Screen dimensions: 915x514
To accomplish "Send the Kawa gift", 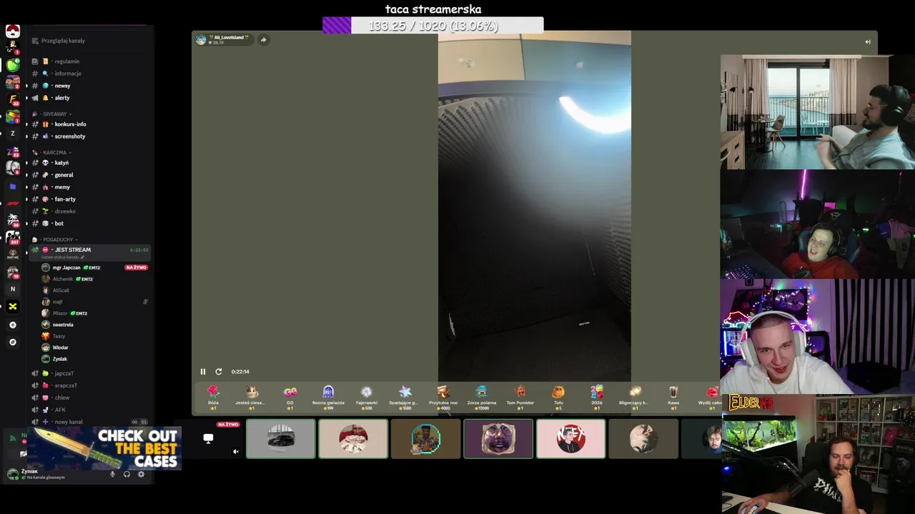I will [673, 397].
